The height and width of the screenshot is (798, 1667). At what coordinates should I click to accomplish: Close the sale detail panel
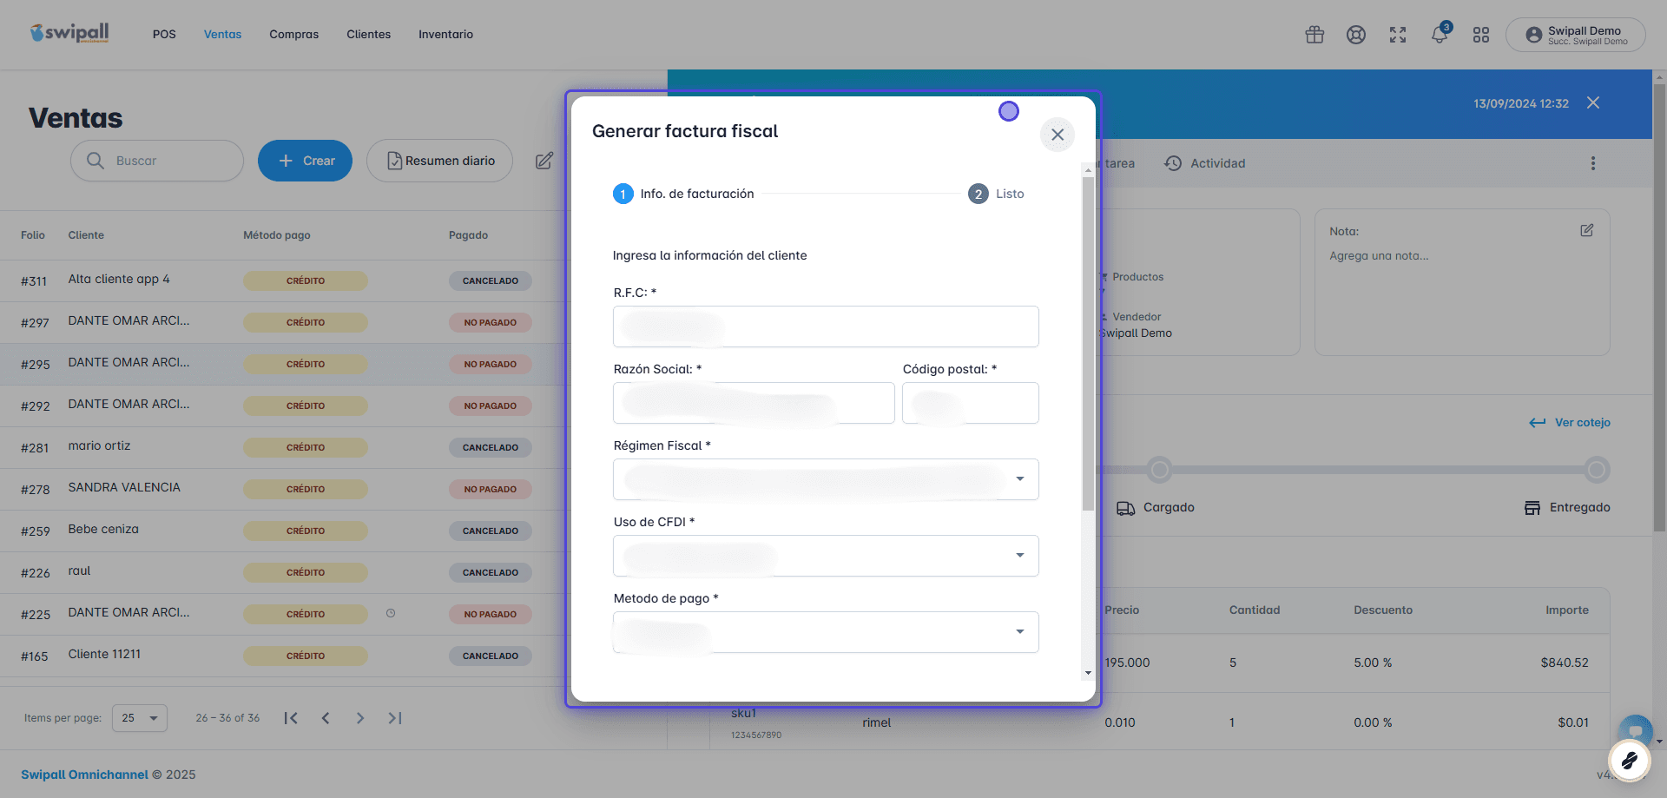1593,102
